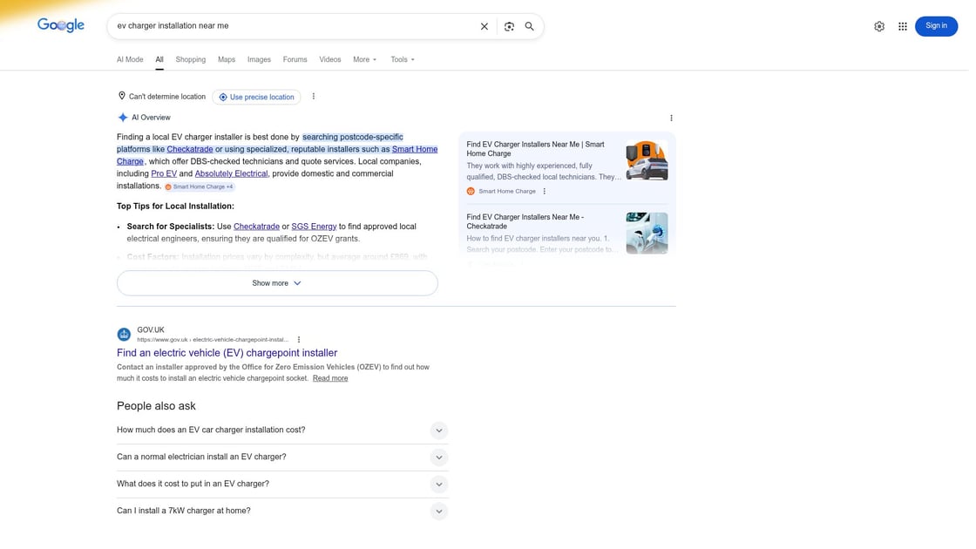Use precise location button
Screen dimensions: 976x549
click(256, 97)
